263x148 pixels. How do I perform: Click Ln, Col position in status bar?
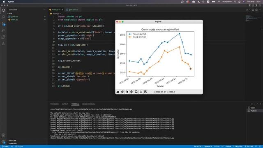click(x=198, y=146)
